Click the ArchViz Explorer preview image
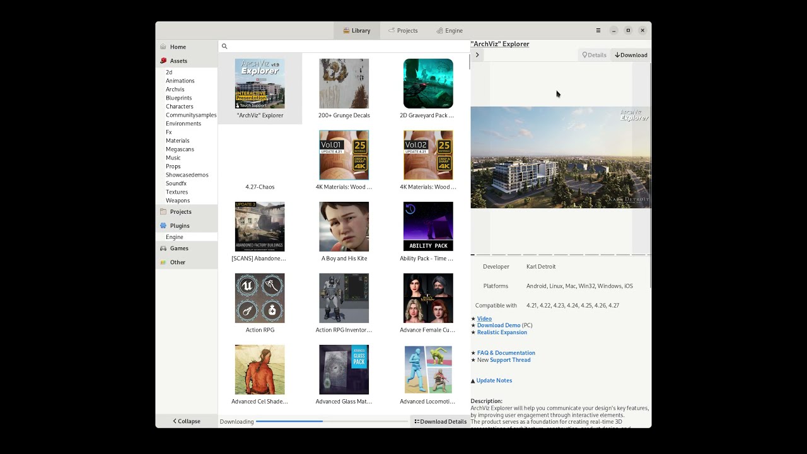807x454 pixels. click(x=560, y=158)
